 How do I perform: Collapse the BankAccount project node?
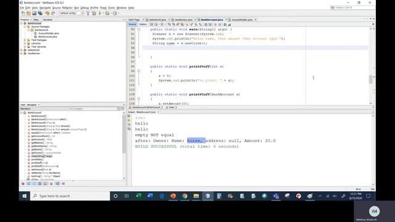22,23
